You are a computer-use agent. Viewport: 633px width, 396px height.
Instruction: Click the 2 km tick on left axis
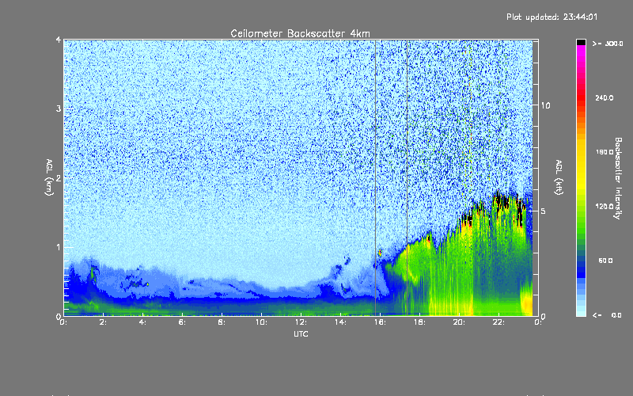coord(58,178)
